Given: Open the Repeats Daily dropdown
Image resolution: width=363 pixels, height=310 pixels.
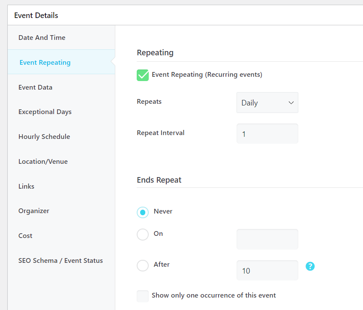Looking at the screenshot, I should pos(267,103).
